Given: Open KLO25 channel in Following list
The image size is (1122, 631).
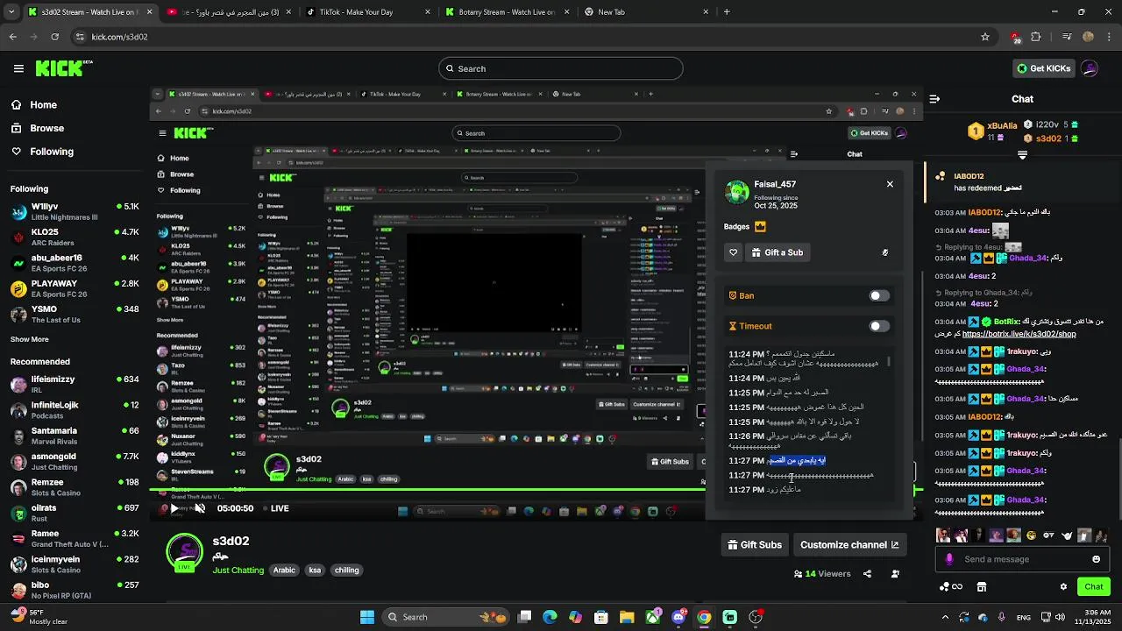Looking at the screenshot, I should click(75, 237).
